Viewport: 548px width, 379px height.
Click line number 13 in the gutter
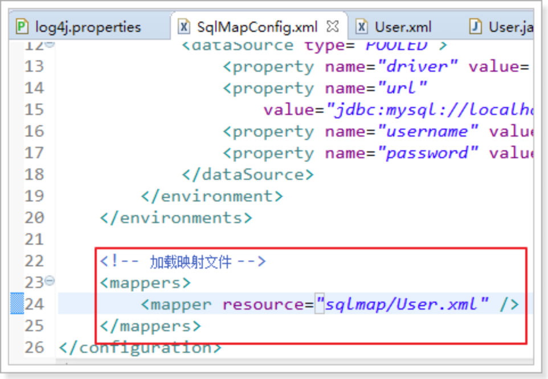tap(34, 67)
